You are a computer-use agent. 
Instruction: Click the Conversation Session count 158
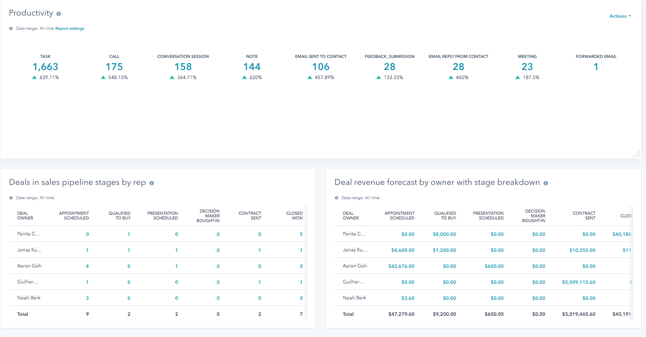point(183,67)
